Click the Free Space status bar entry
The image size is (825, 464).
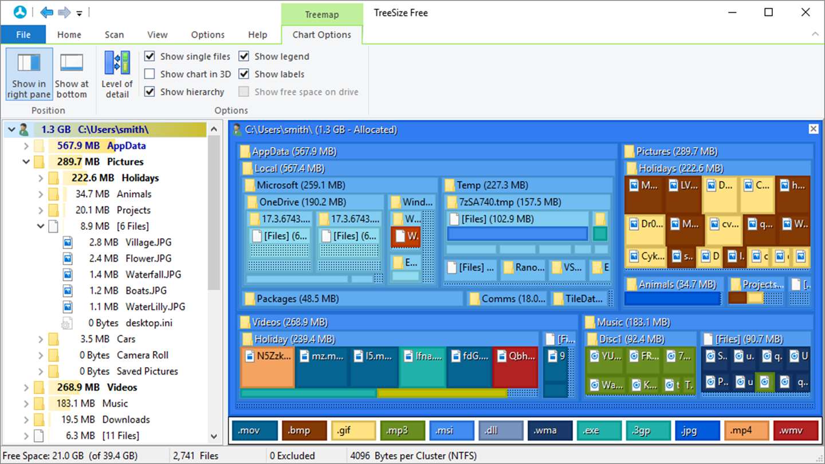tap(70, 456)
